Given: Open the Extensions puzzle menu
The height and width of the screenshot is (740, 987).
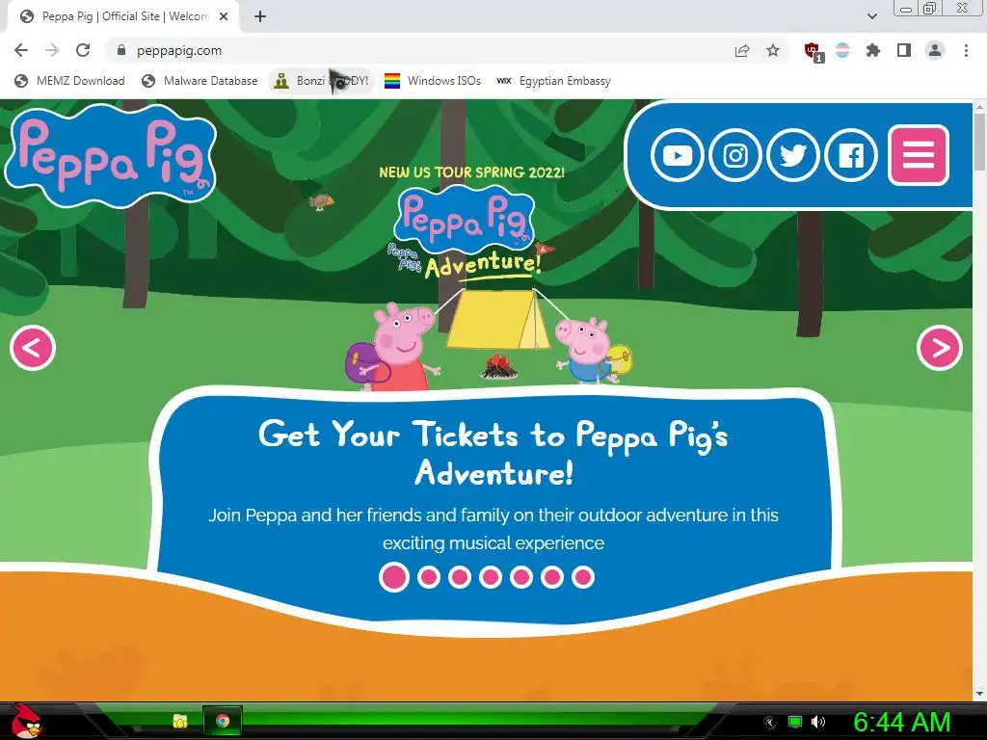Looking at the screenshot, I should point(873,50).
